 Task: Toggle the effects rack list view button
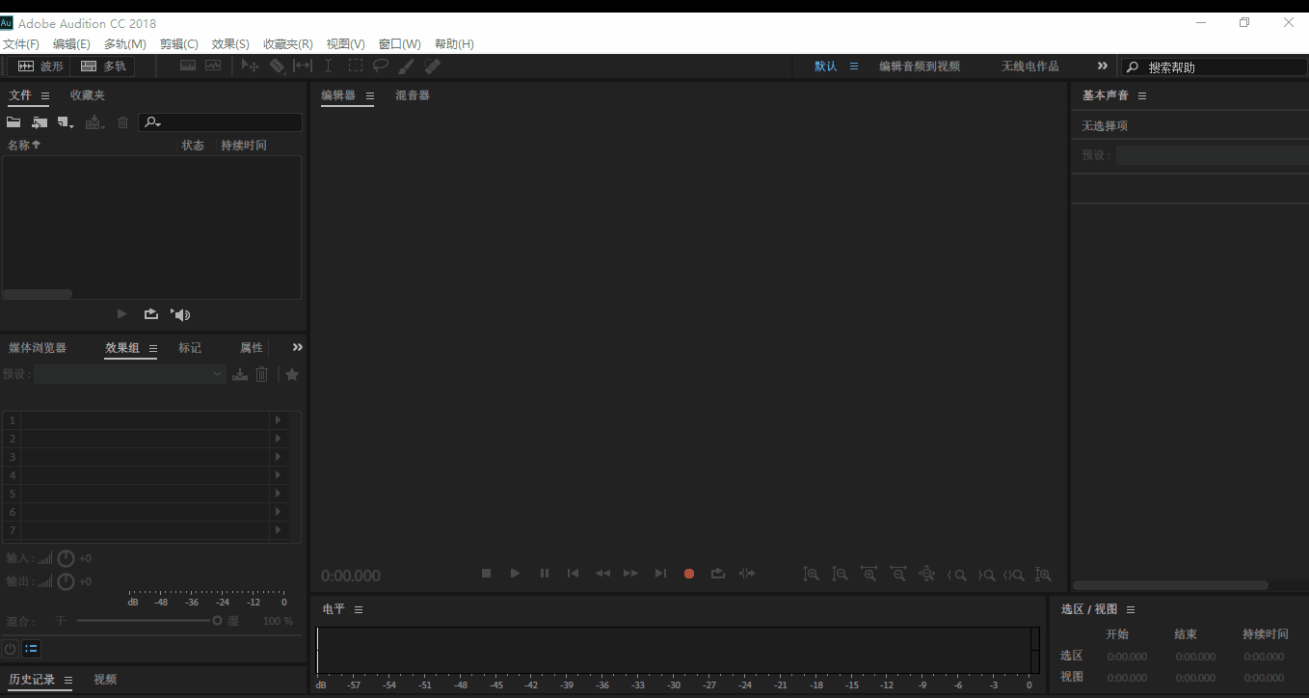point(31,649)
